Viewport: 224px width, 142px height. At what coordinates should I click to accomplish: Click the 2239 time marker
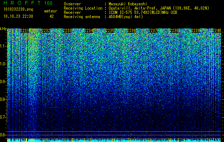pos(196,31)
